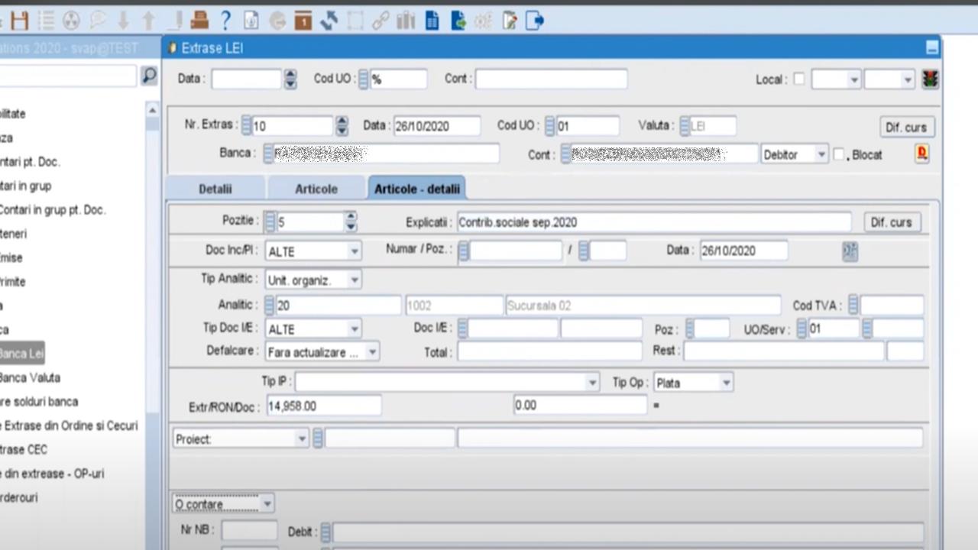Click the Nr. Extras stepper arrows
Screen dimensions: 978x550
tap(342, 127)
